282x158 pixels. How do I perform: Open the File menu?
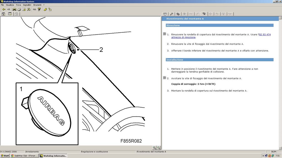pos(2,5)
